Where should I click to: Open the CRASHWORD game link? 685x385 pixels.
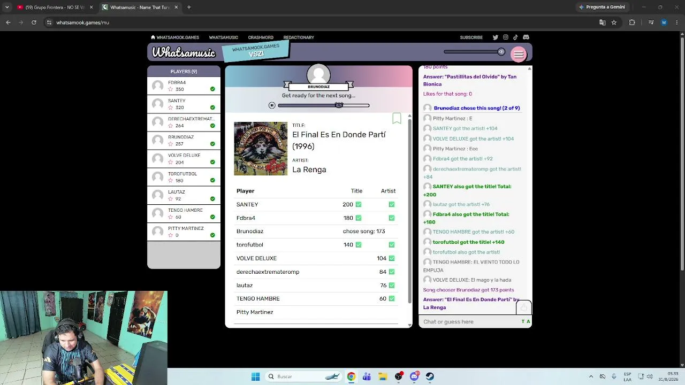[x=261, y=37]
